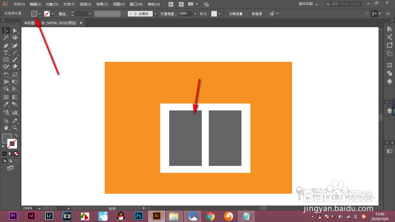Select the Blend tool

click(x=15, y=104)
